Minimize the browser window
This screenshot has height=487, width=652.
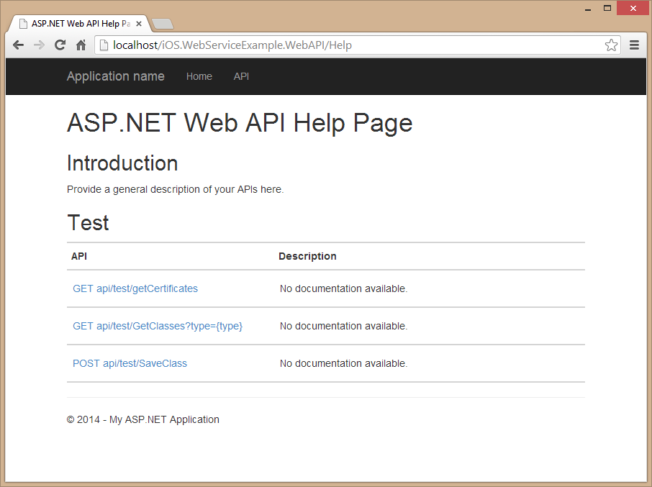click(588, 9)
